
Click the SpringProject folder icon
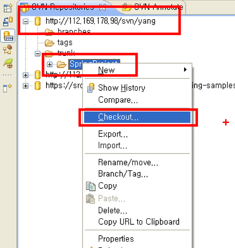pyautogui.click(x=61, y=64)
